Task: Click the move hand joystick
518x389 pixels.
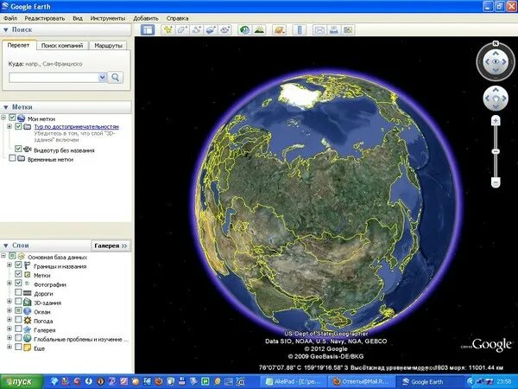Action: 496,99
